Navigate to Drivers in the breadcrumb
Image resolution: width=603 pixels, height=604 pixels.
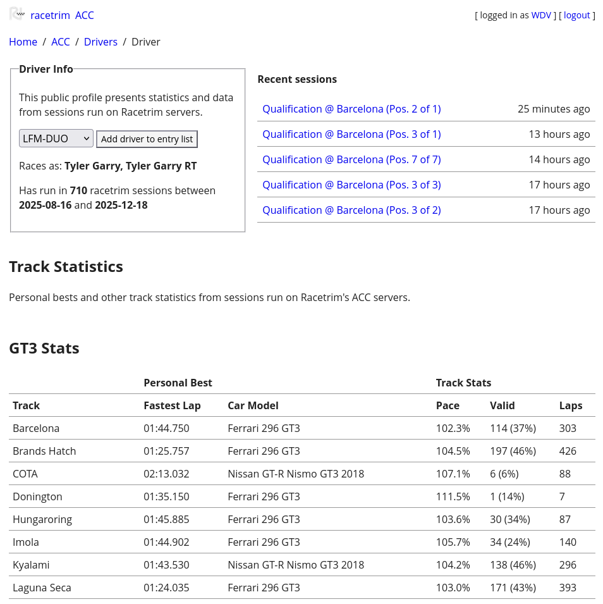[x=100, y=42]
